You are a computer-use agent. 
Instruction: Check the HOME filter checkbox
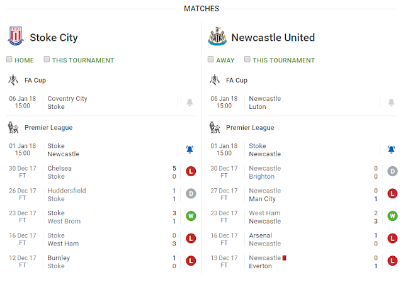[9, 60]
